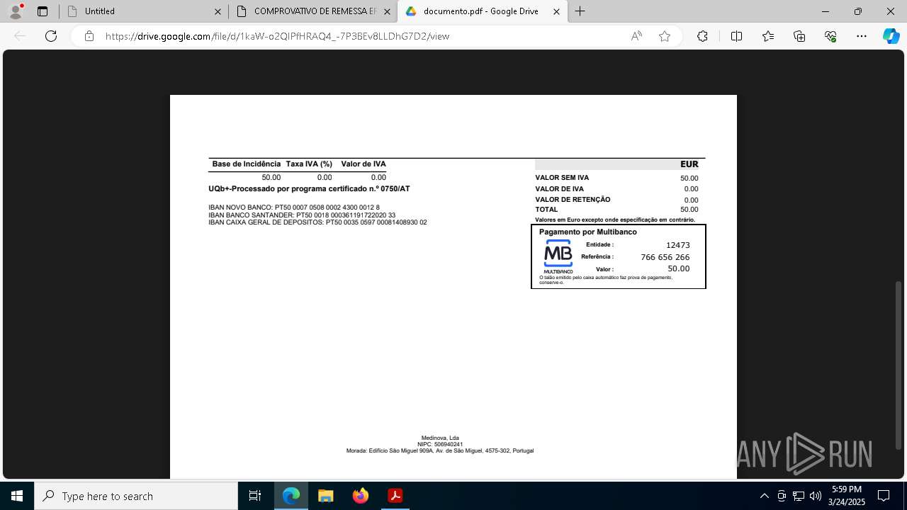Select the UQb+-Processado por programa line

coord(309,189)
